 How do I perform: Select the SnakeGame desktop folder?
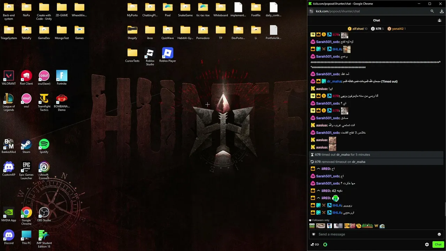185,9
